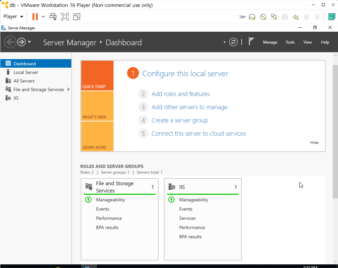Open BPA results in the IIS tile
Screen dimensions: 338x268
tap(190, 237)
